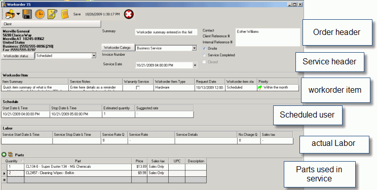Open the Scheduled workorder status dropdown
This screenshot has width=377, height=190.
[94, 56]
